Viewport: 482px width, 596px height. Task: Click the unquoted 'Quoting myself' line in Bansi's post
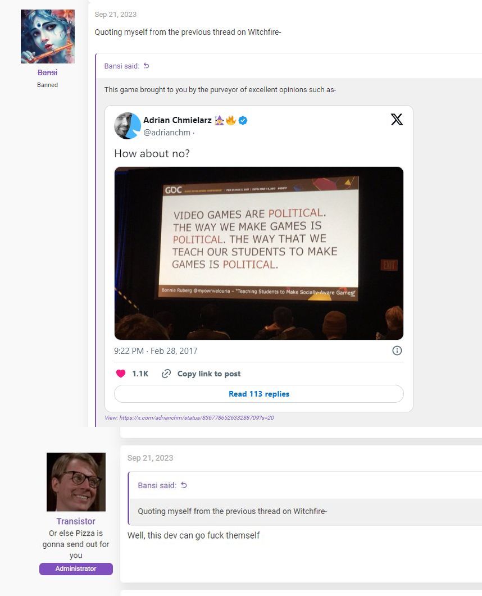(x=188, y=32)
